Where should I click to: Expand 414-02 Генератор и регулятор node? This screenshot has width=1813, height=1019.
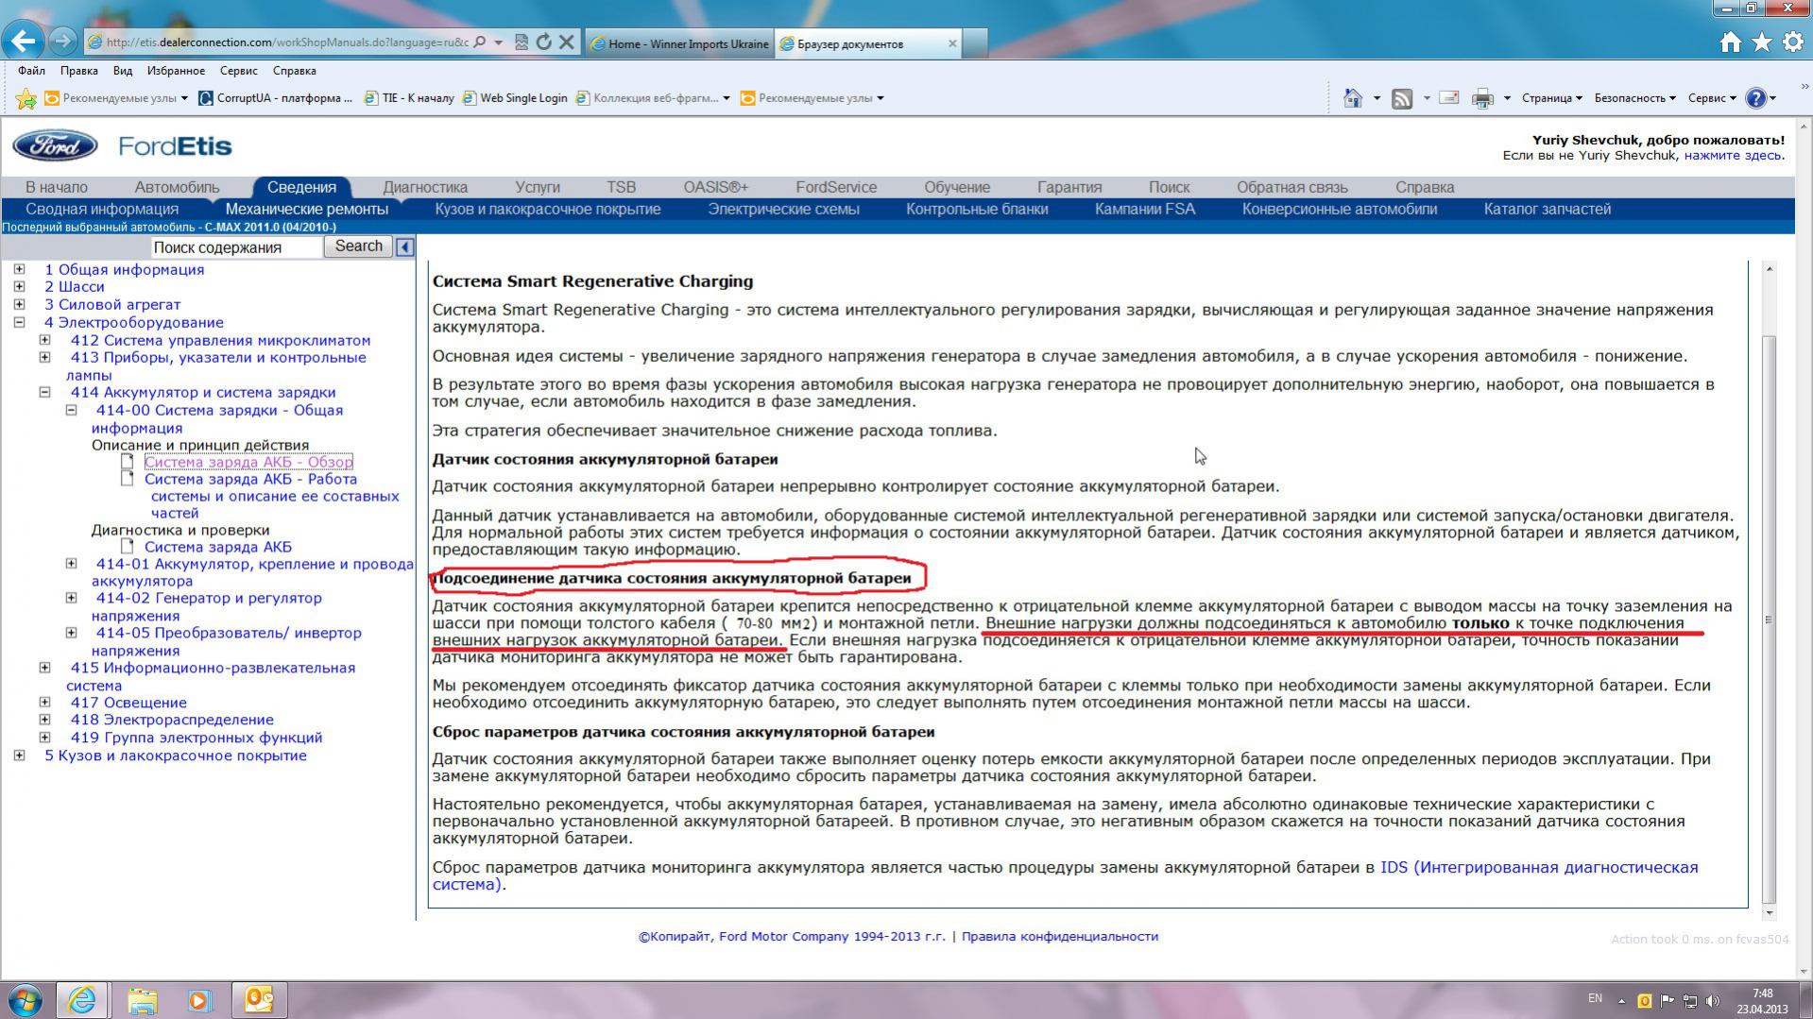tap(71, 598)
